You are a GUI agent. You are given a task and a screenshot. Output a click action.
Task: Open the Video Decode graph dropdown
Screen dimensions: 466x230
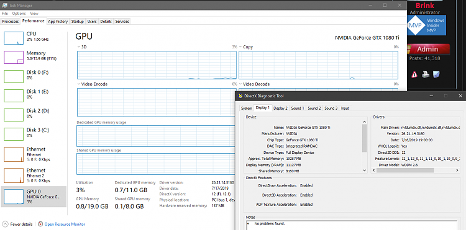pos(240,84)
